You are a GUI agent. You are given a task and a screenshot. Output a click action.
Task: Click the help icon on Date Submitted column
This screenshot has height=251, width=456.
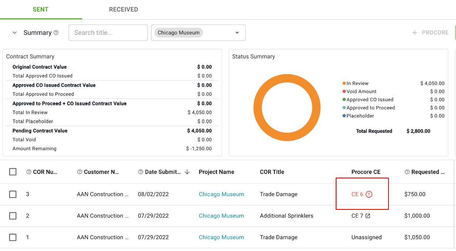click(140, 172)
